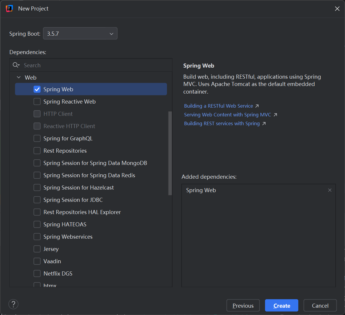This screenshot has width=345, height=315.
Task: Check the Spring Reactive Web checkbox
Action: click(37, 101)
